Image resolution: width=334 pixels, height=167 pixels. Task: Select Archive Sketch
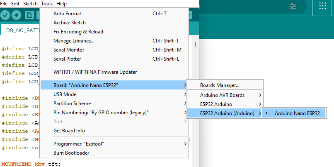coord(114,23)
